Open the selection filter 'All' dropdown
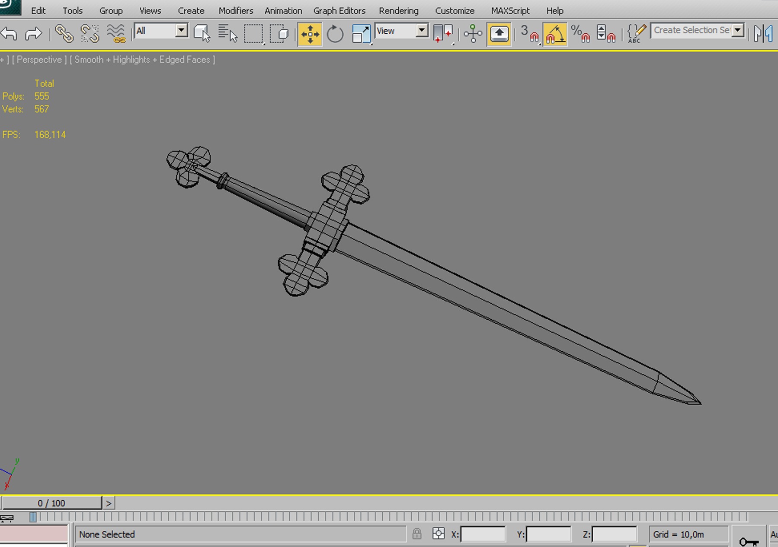 pos(181,31)
